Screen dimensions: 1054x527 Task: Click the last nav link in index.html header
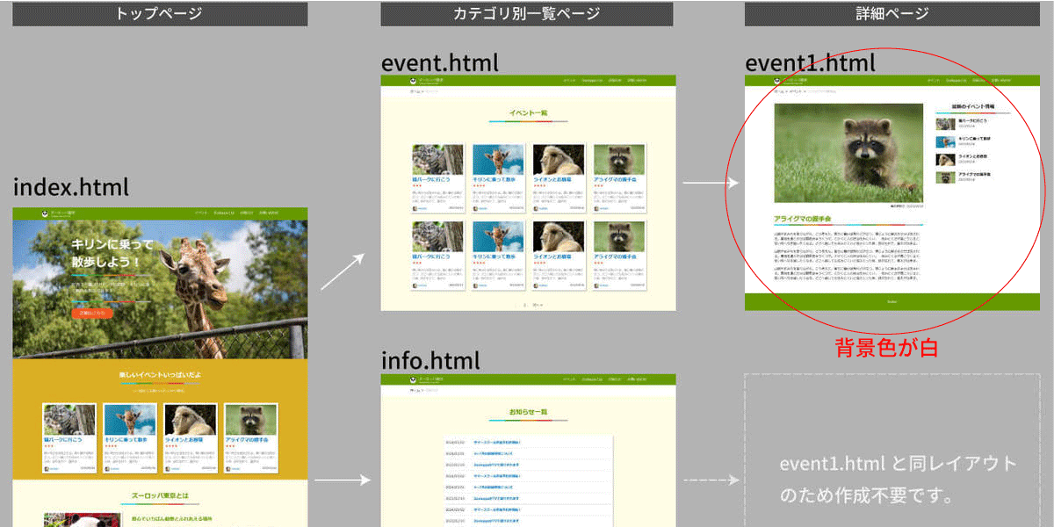pyautogui.click(x=267, y=213)
